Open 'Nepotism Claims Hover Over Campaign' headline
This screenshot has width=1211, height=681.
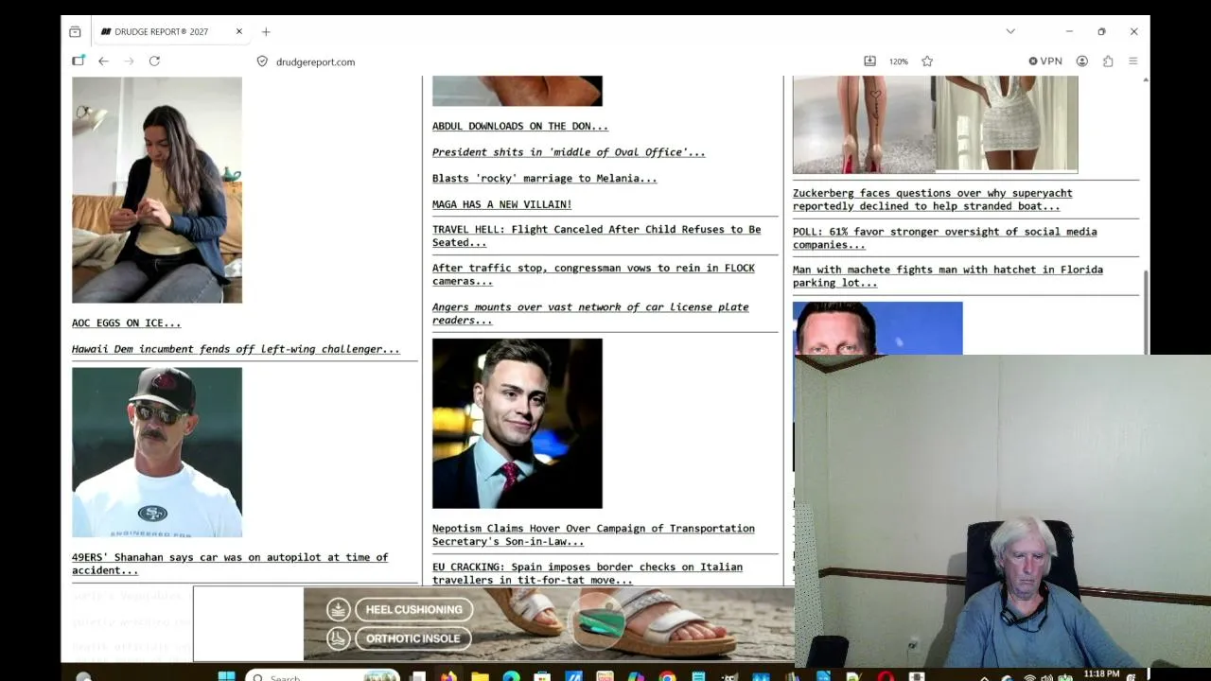pyautogui.click(x=593, y=534)
